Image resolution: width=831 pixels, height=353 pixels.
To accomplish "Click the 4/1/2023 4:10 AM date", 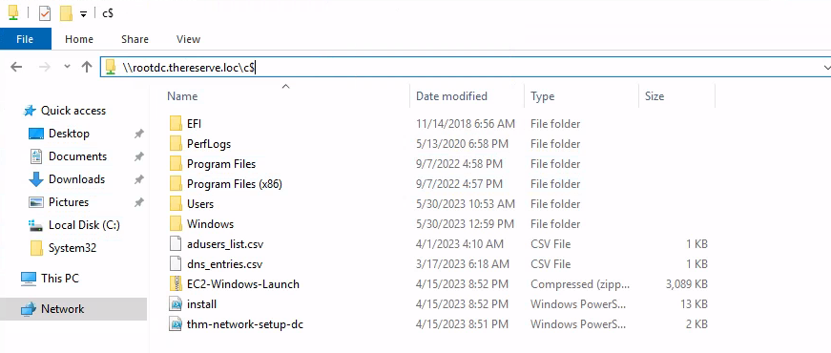I will click(460, 244).
